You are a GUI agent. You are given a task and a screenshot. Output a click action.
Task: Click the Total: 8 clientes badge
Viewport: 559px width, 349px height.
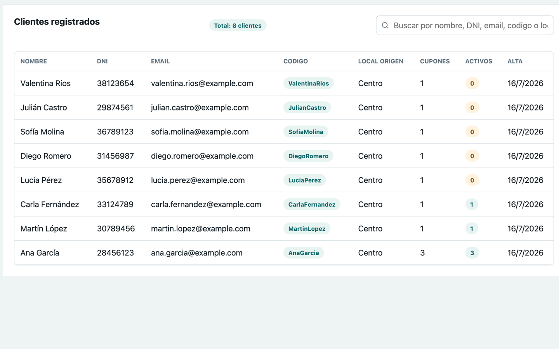pos(238,26)
